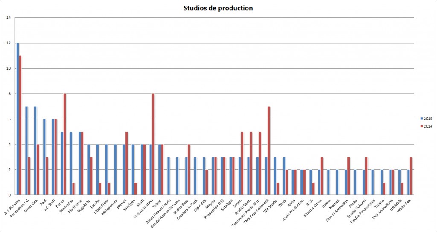The image size is (437, 232).
Task: Click Wit Studio's blue 2015 bar
Action: [x=275, y=176]
